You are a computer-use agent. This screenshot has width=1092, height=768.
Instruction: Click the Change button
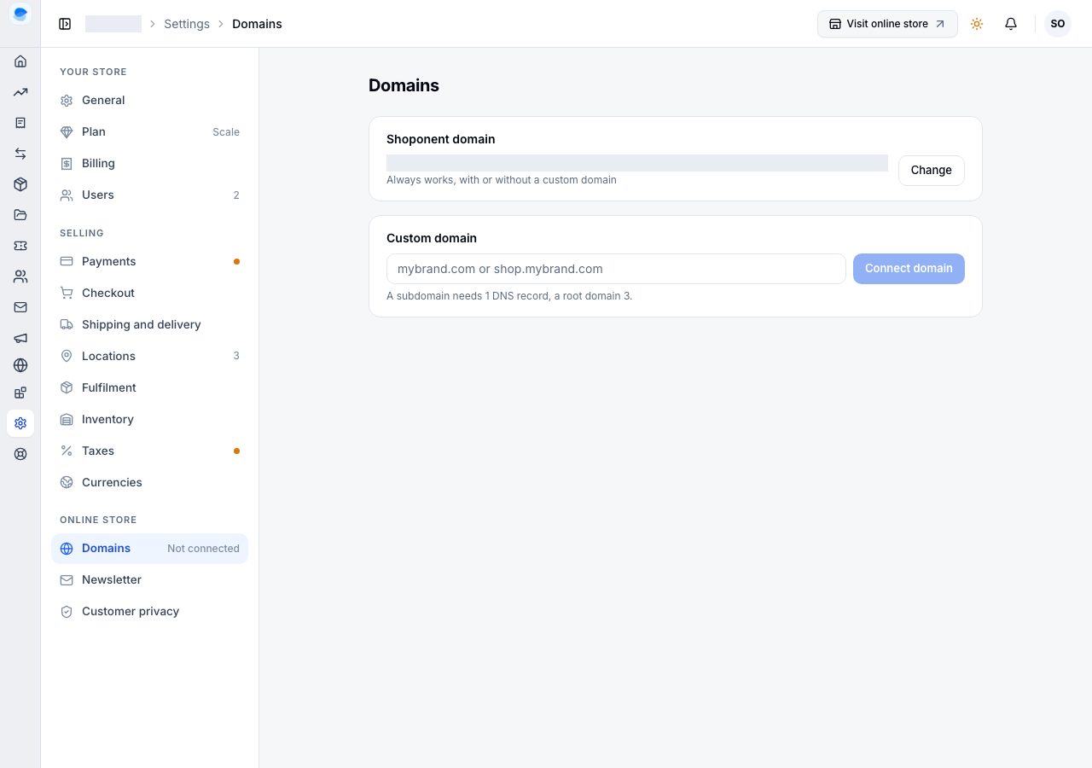[931, 170]
